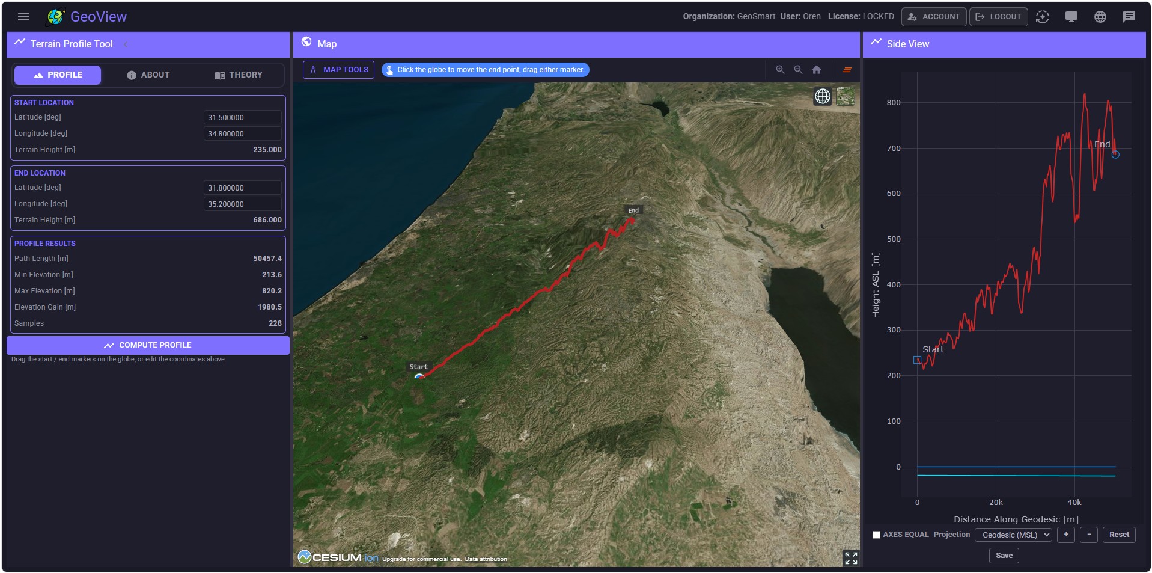Save the side view chart

[x=1004, y=556]
